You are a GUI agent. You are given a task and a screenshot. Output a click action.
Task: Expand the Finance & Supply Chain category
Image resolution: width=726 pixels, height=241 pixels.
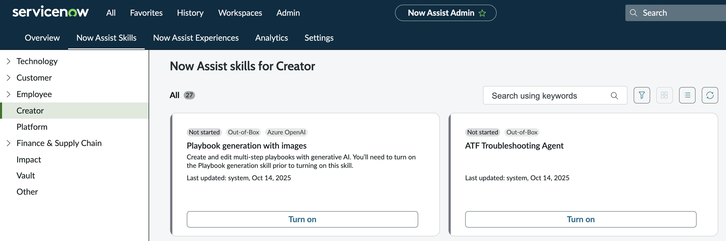pyautogui.click(x=9, y=143)
